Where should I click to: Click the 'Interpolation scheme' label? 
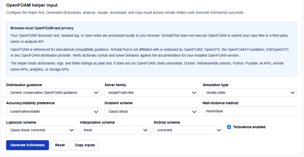(97, 122)
